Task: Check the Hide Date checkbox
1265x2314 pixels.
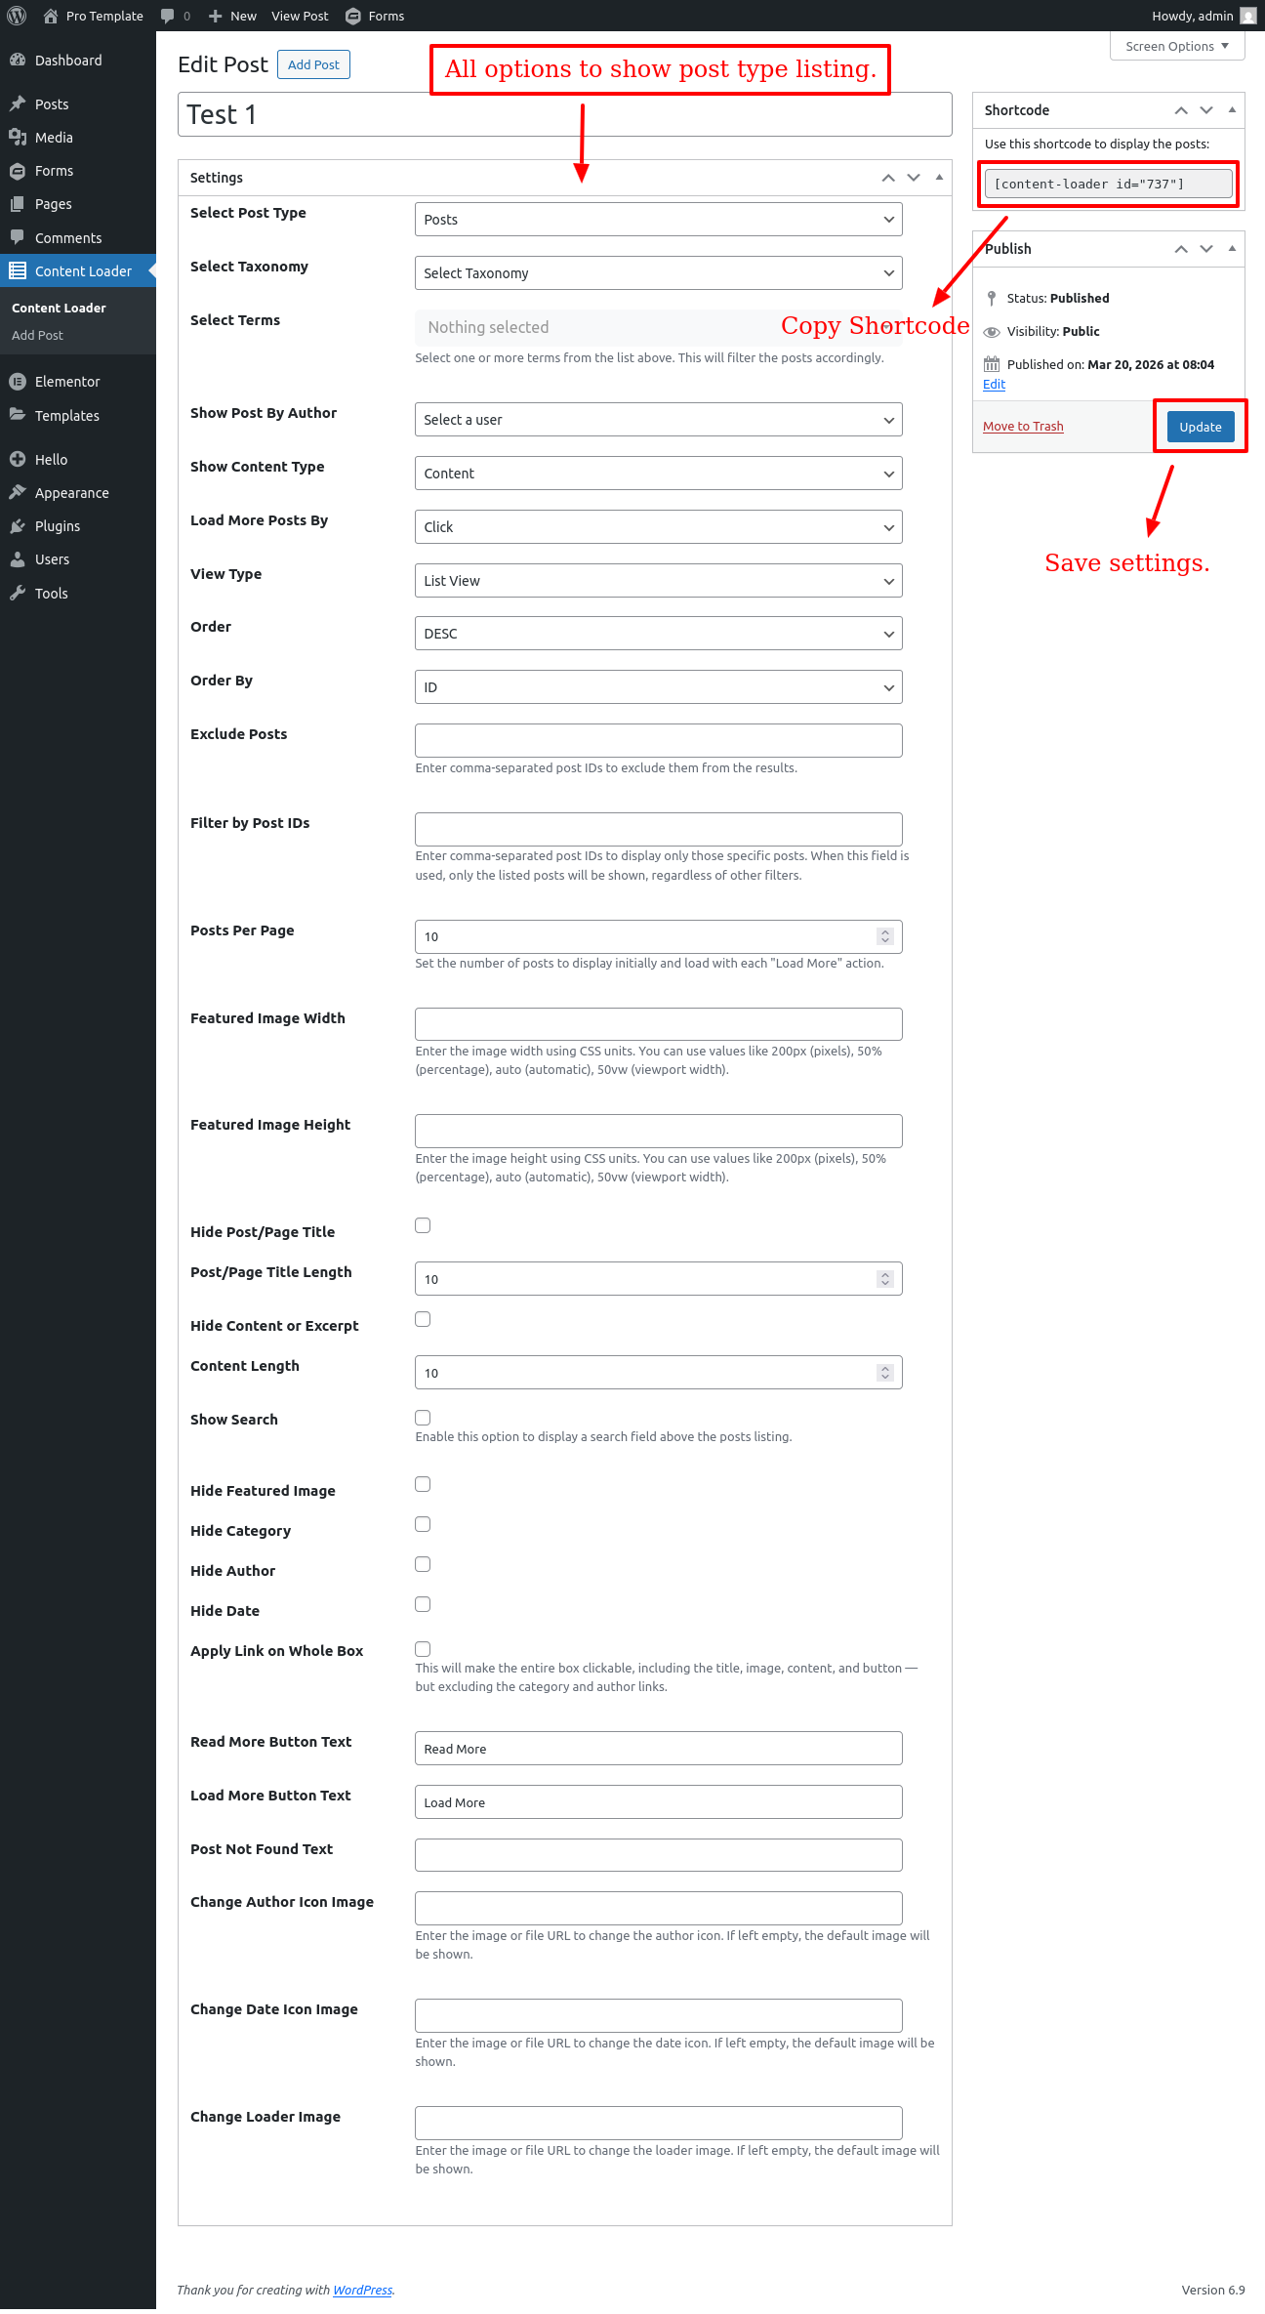Action: coord(423,1604)
